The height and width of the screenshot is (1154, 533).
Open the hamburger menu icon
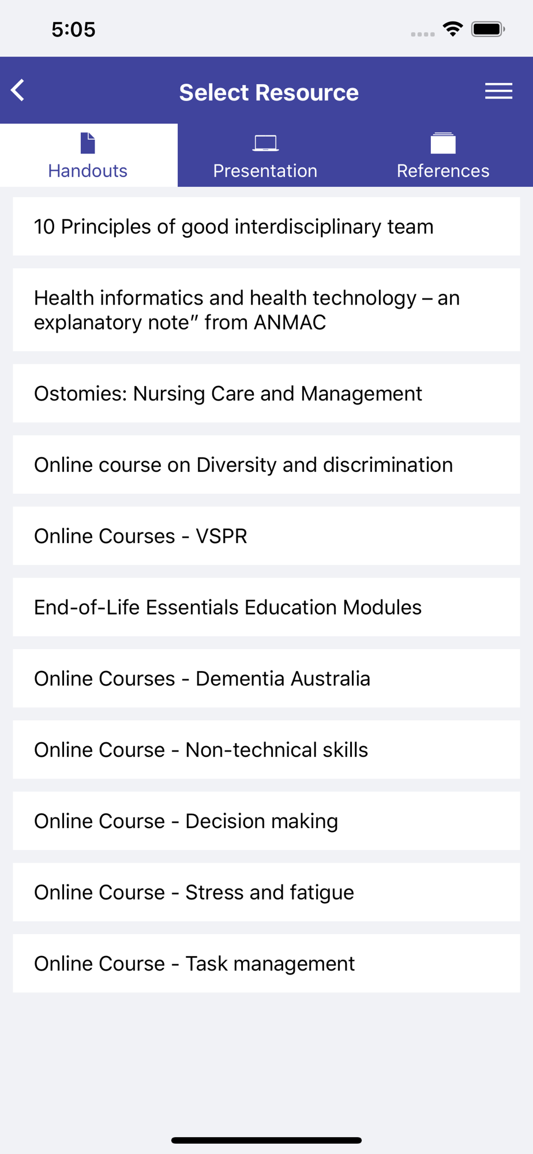pyautogui.click(x=498, y=91)
